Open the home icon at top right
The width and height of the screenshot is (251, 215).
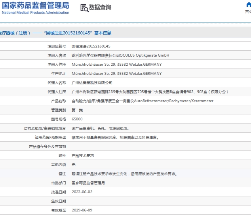[x=249, y=5]
